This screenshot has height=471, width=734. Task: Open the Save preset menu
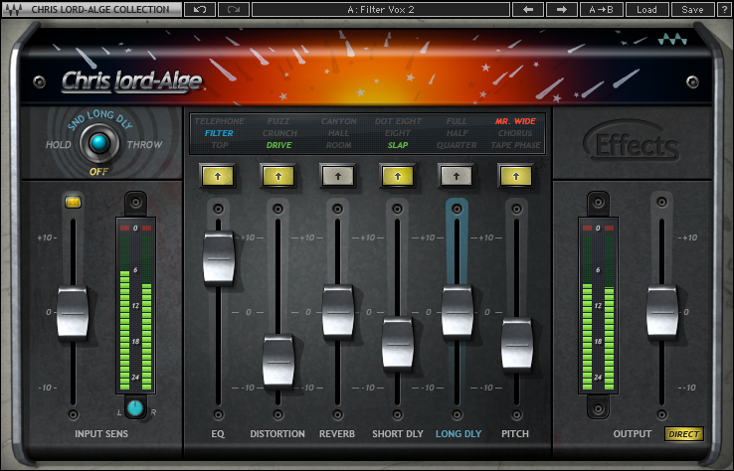point(692,9)
